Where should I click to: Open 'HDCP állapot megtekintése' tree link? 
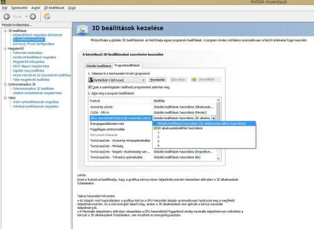[x=31, y=67]
